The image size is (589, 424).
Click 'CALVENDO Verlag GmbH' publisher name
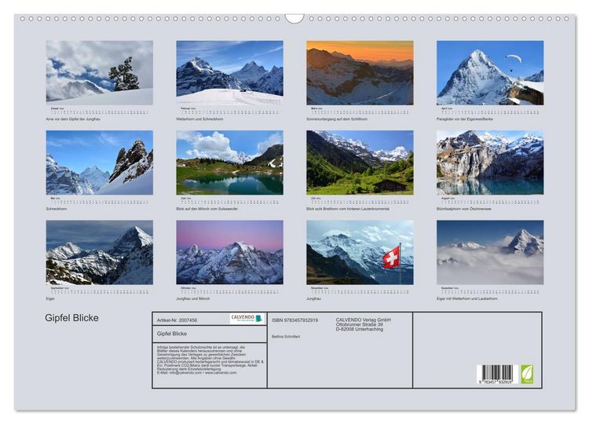(x=364, y=320)
